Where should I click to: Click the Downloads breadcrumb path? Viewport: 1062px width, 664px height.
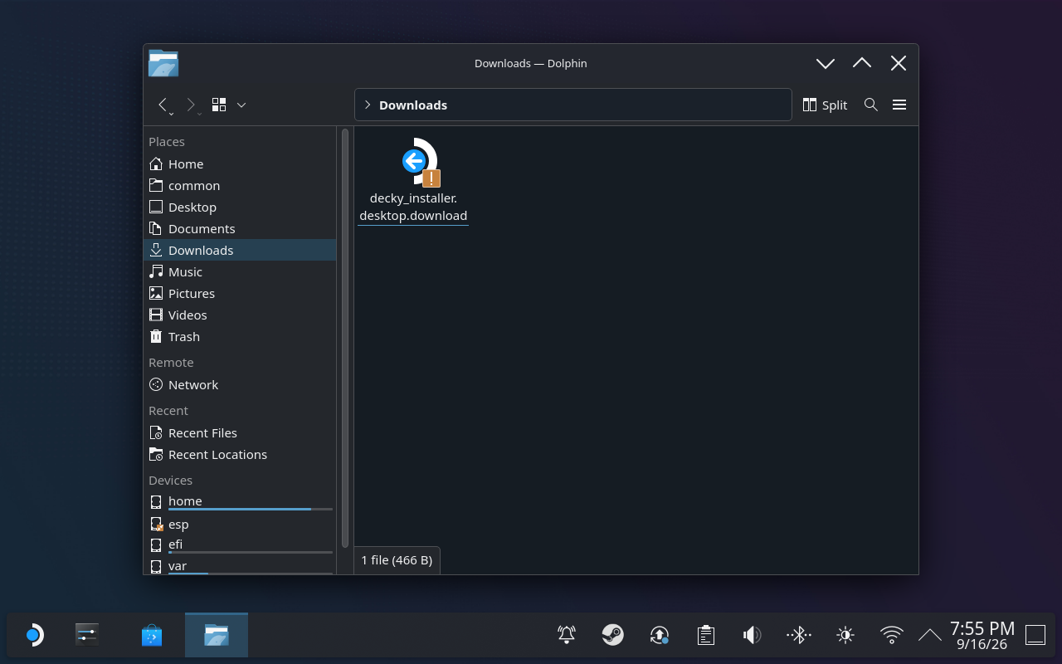pyautogui.click(x=413, y=105)
